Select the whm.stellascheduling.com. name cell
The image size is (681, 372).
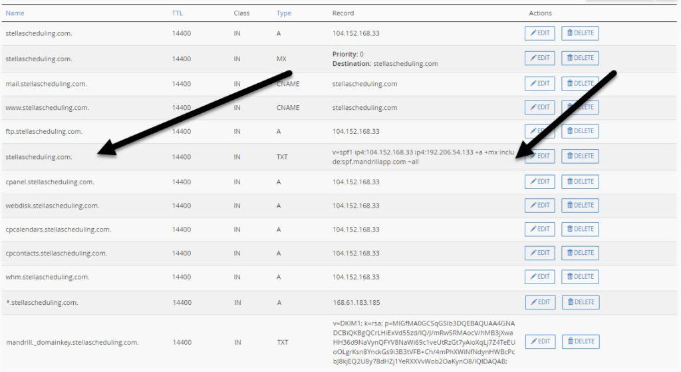click(47, 277)
